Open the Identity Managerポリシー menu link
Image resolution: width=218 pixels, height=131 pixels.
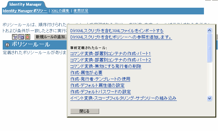[x=25, y=11]
